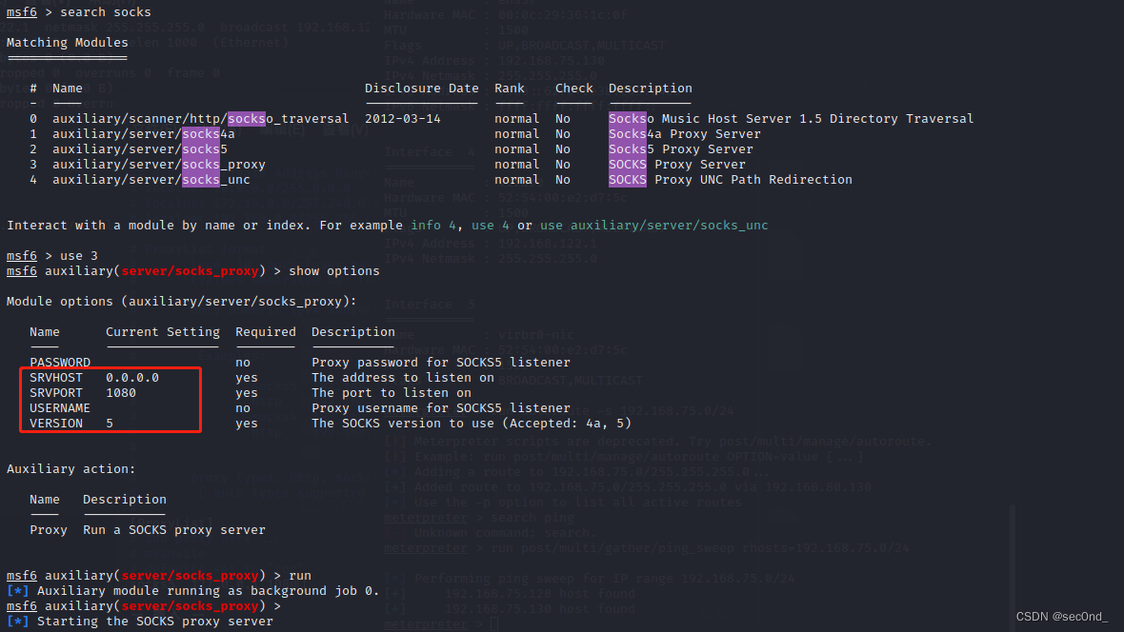Viewport: 1124px width, 632px height.
Task: Click module table 'Description' column header
Action: [651, 89]
